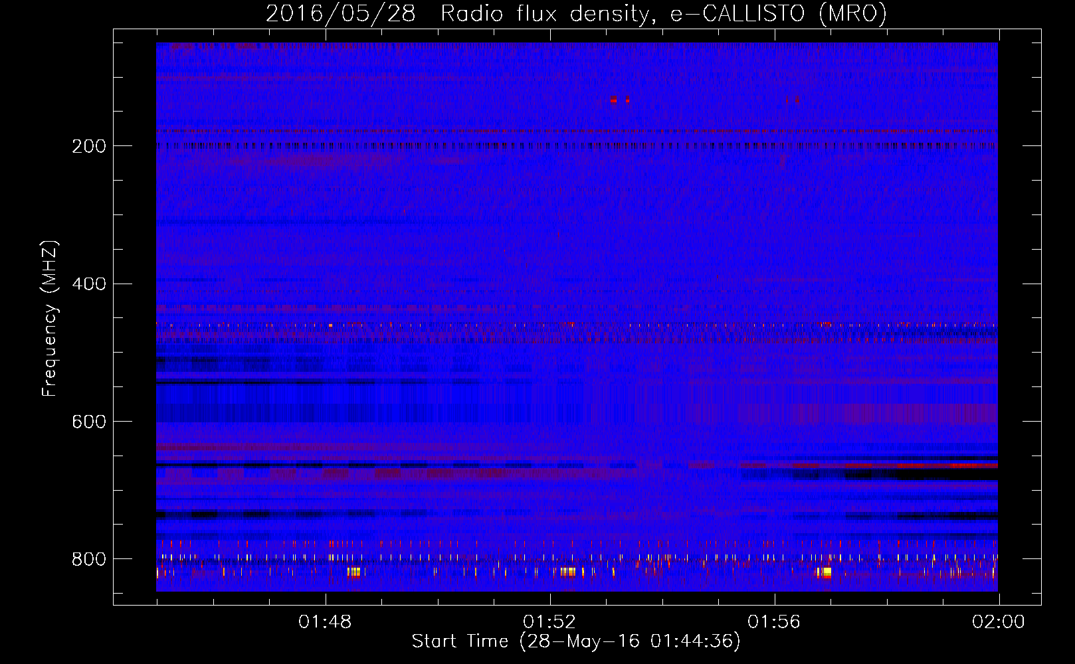The height and width of the screenshot is (664, 1075).
Task: Click the 01:52 time tick label
Action: [x=549, y=622]
